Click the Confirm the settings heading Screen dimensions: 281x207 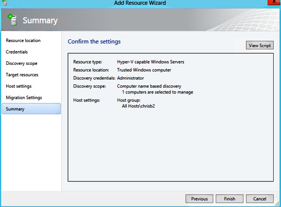click(x=94, y=41)
